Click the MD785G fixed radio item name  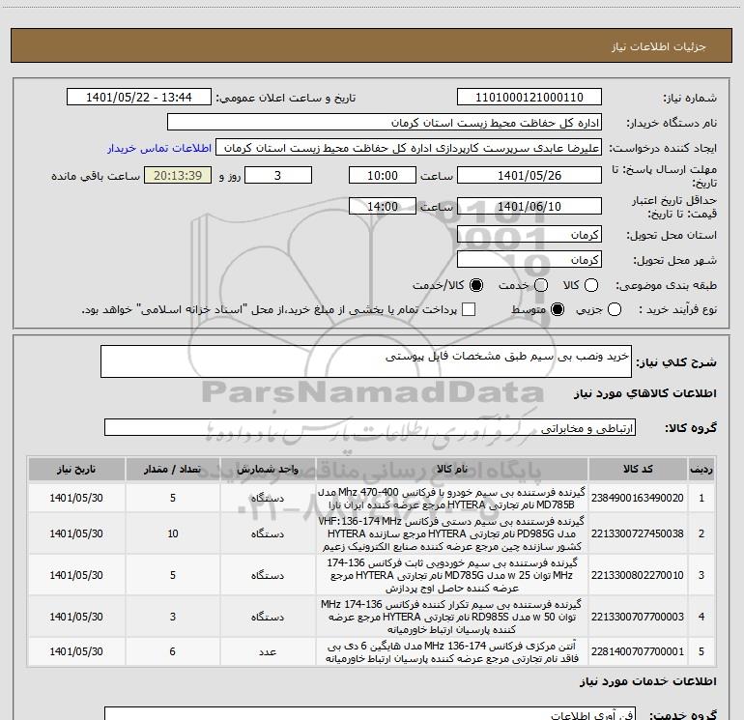(x=452, y=575)
